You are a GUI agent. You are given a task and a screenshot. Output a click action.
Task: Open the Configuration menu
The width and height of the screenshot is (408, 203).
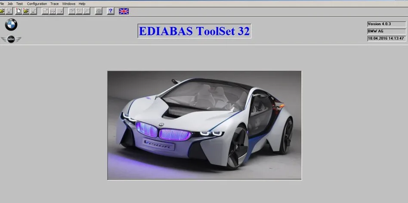click(x=37, y=4)
